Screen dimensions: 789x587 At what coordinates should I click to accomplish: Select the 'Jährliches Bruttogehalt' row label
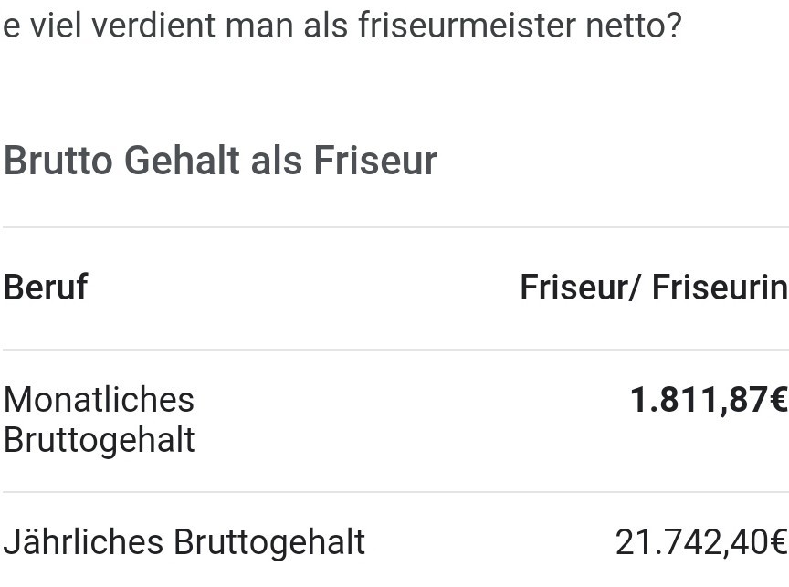(x=184, y=542)
